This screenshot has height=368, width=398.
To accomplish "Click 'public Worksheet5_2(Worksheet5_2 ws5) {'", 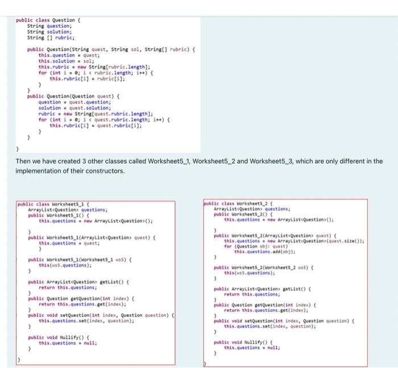I will 263,268.
